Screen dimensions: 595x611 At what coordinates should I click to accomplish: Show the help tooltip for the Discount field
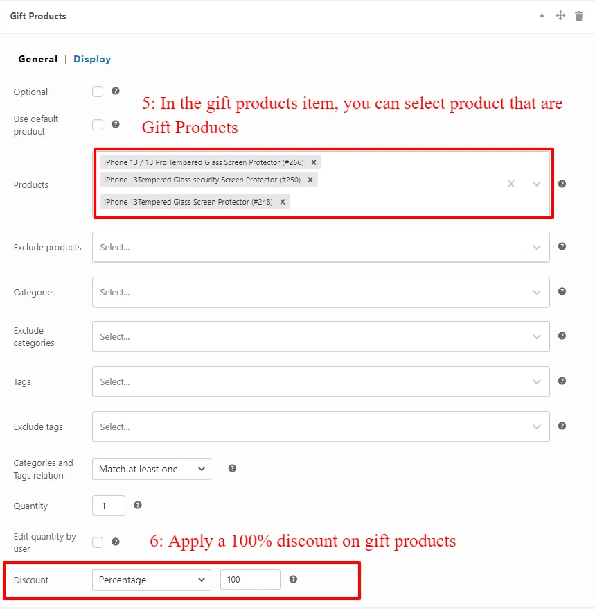coord(293,579)
